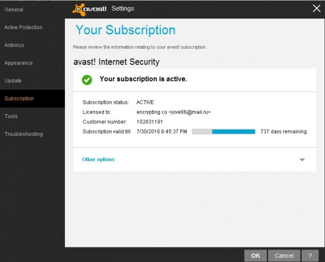
Task: Go to Active Protection settings
Action: point(23,28)
